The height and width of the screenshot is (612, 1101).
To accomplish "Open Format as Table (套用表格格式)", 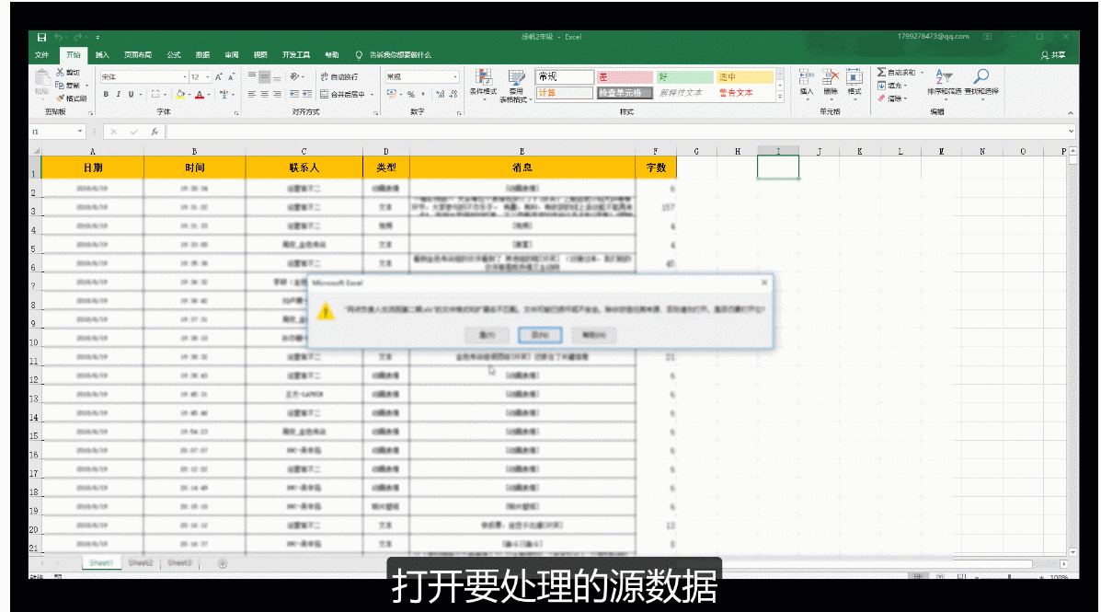I will [516, 86].
